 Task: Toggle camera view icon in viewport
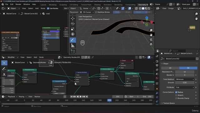coord(151,40)
